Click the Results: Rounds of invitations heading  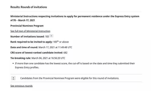coord(29,7)
